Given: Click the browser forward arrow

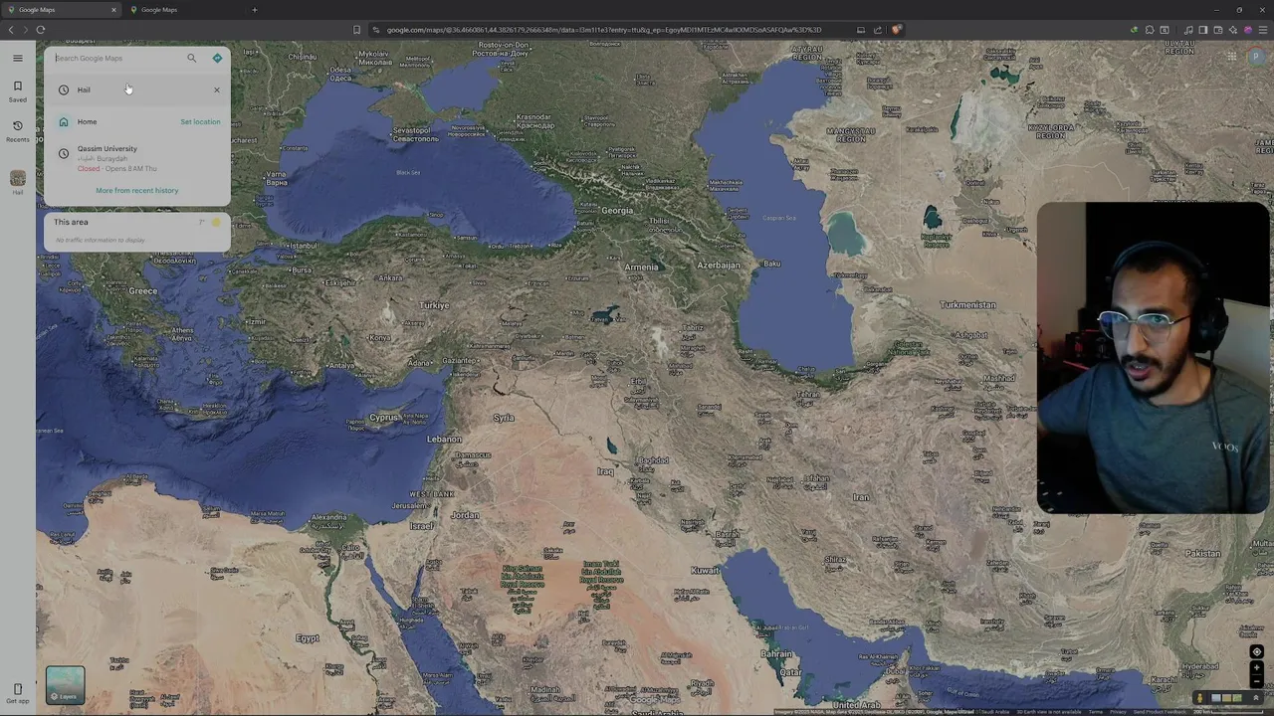Looking at the screenshot, I should [x=26, y=30].
